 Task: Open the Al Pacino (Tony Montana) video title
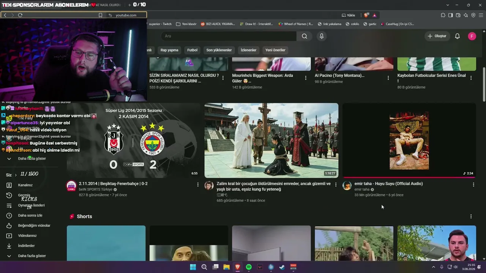pyautogui.click(x=339, y=75)
